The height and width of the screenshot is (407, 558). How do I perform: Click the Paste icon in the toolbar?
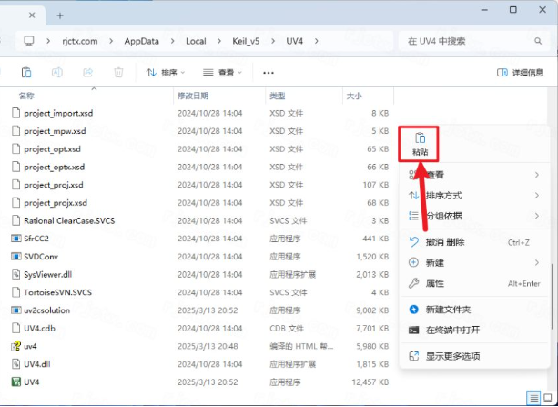pos(26,72)
